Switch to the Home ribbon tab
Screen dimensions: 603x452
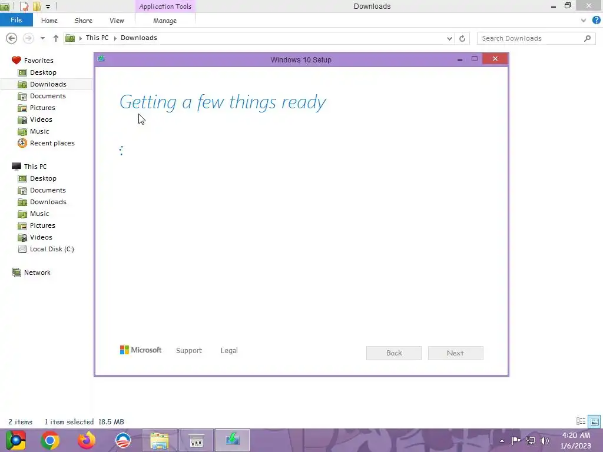[x=49, y=21]
